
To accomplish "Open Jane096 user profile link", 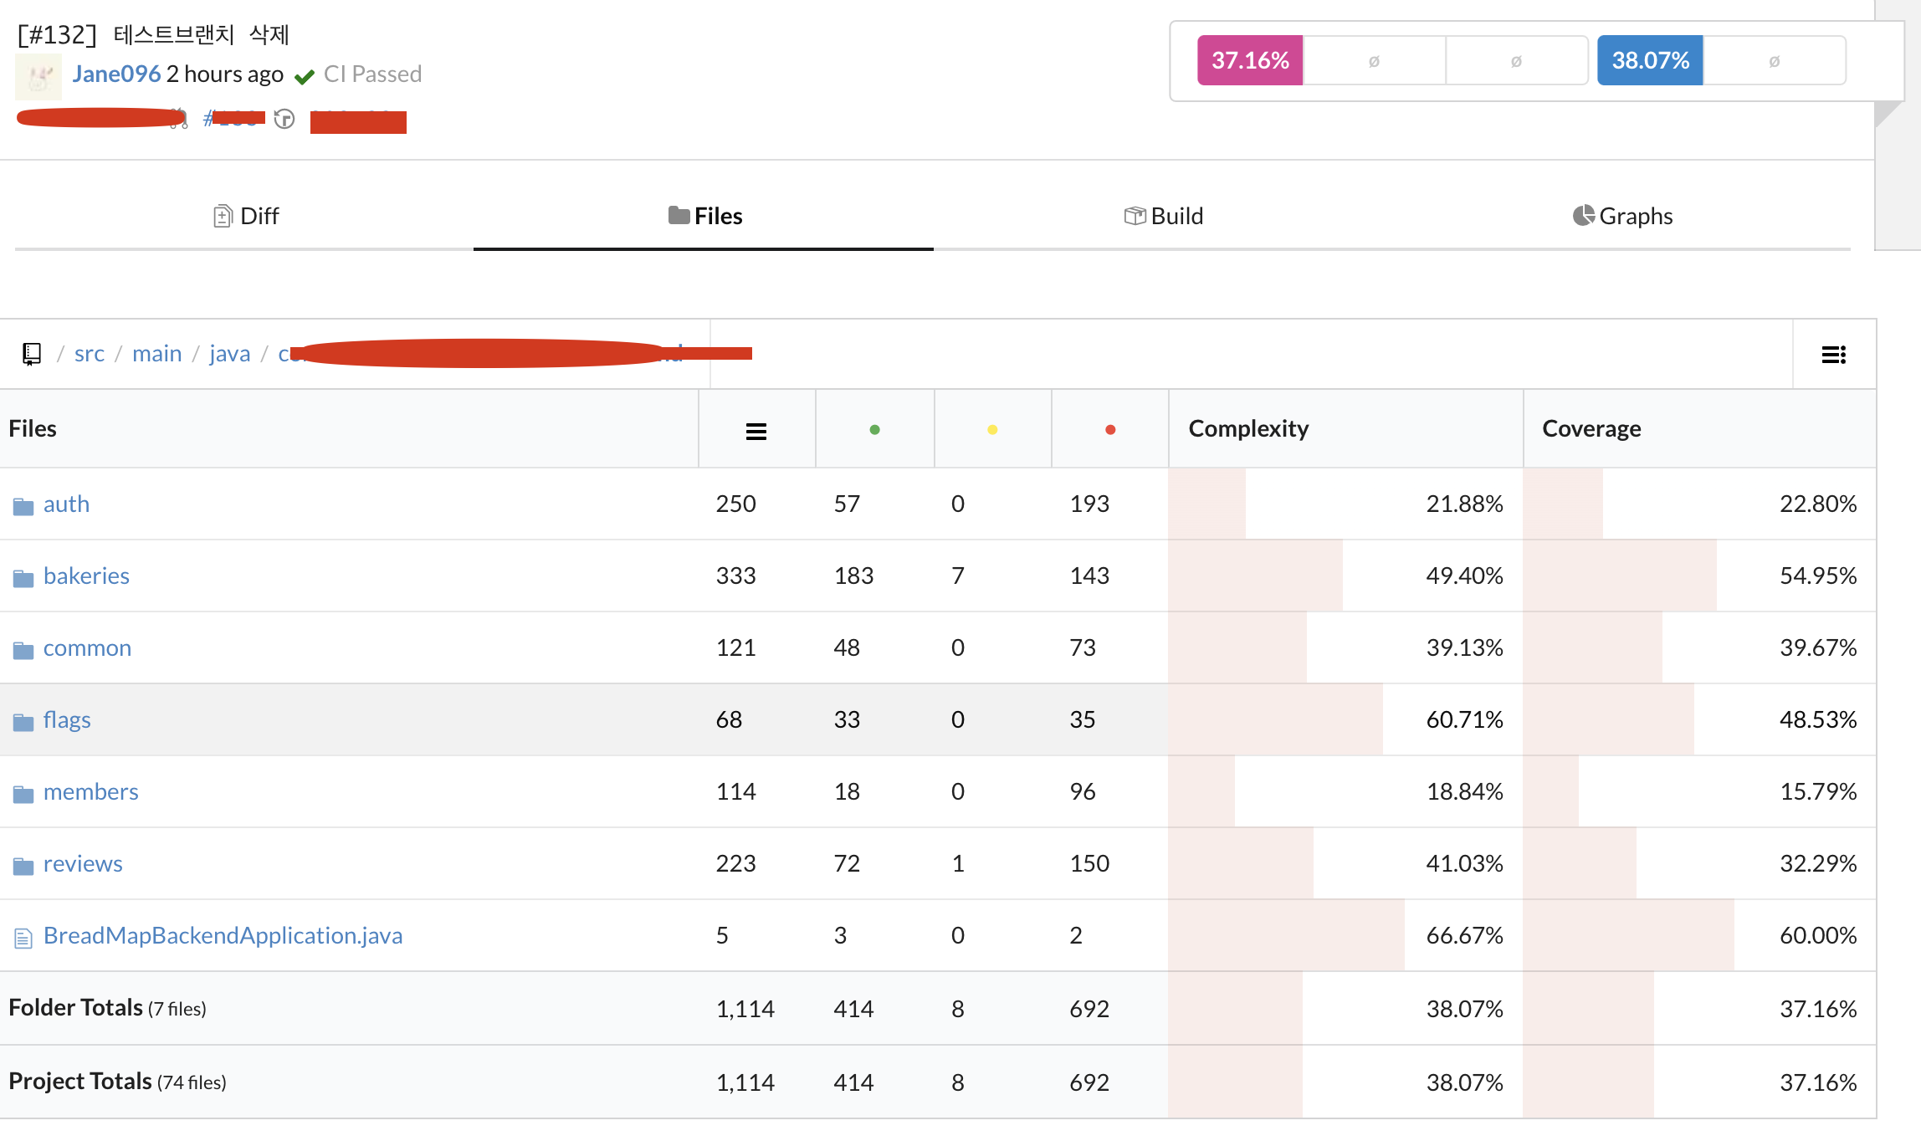I will [x=116, y=74].
